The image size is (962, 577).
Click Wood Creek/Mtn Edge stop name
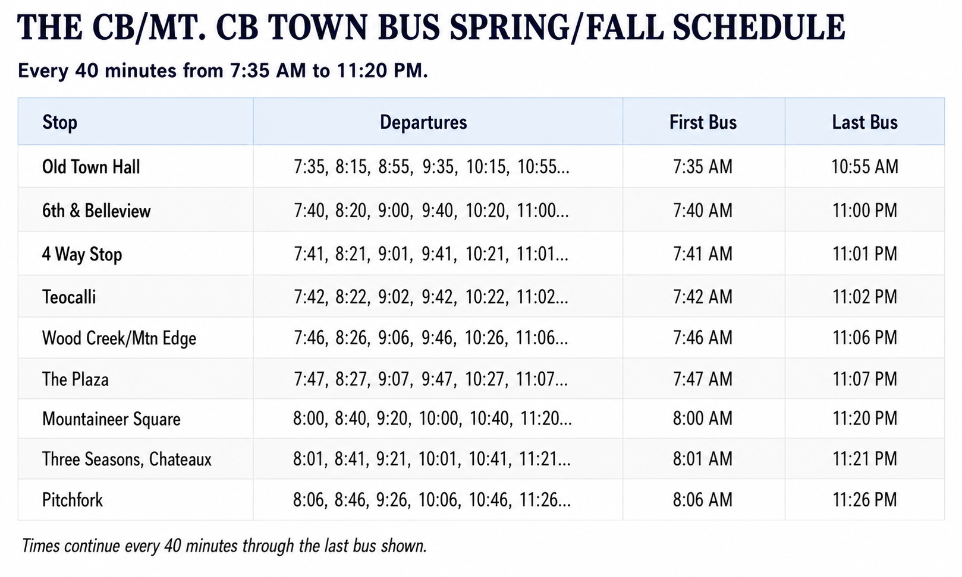click(x=119, y=338)
